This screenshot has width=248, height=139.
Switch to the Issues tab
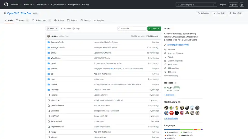22,20
